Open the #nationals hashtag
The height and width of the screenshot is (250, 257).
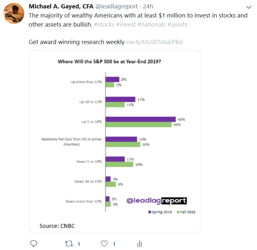(x=153, y=24)
